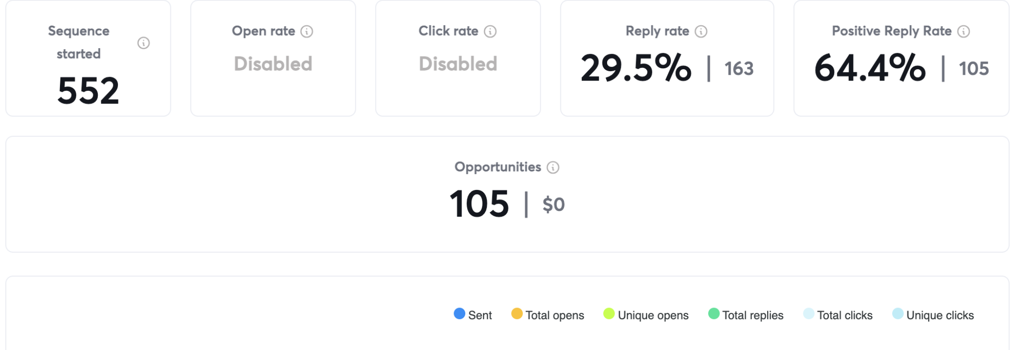
Task: Open the Opportunities info icon
Action: 553,168
